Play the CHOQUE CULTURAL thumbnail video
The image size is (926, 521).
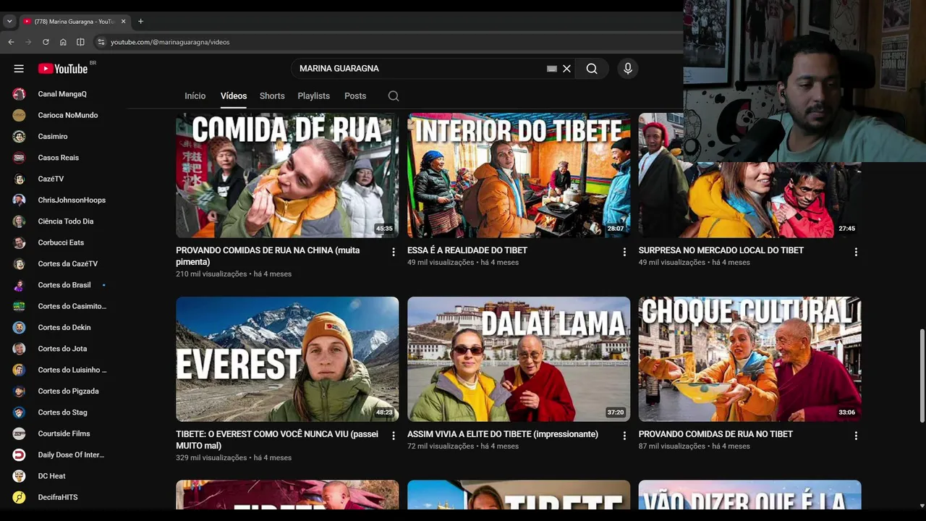pos(749,359)
